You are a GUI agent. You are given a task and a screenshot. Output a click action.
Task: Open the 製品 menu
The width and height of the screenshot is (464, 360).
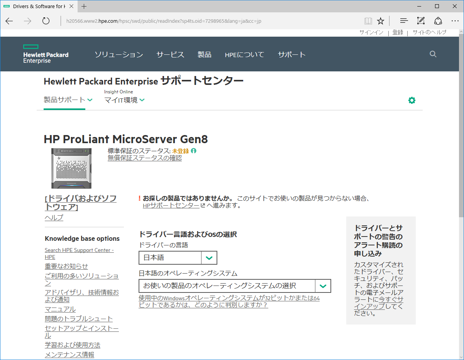[205, 55]
